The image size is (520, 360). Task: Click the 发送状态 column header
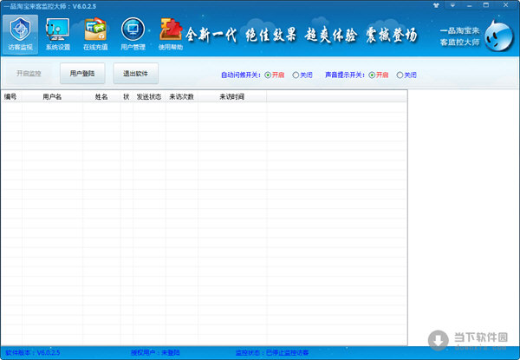coord(149,96)
